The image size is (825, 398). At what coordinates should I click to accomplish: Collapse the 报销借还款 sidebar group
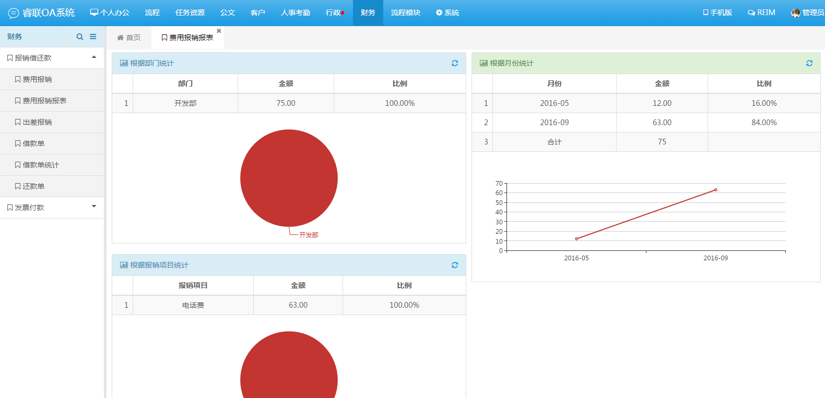(94, 57)
